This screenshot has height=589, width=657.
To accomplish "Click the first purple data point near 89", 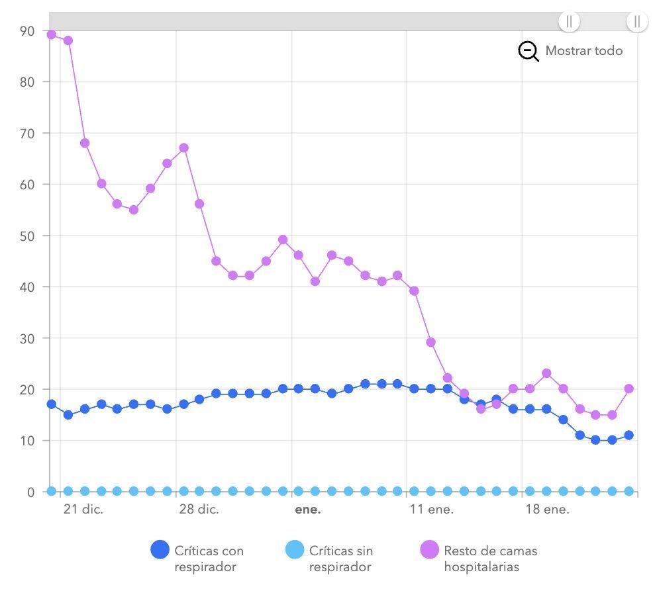I will pyautogui.click(x=51, y=34).
